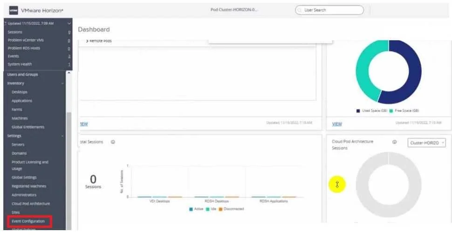Expand the Remote Pods tree node

click(x=87, y=41)
